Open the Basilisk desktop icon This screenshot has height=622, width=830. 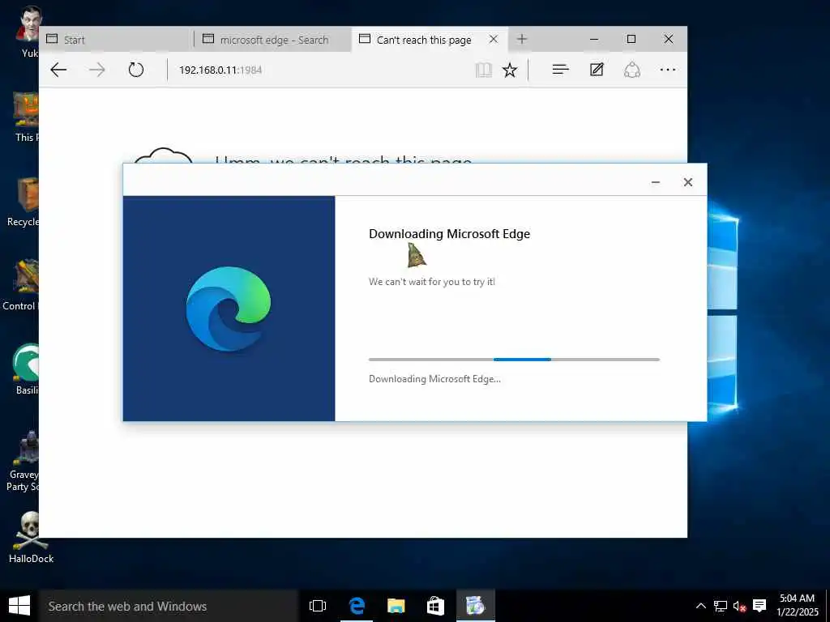(x=25, y=369)
